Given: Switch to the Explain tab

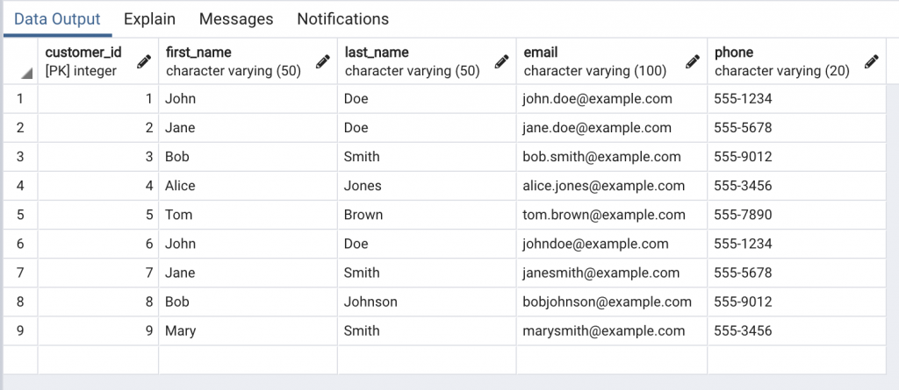Looking at the screenshot, I should (149, 19).
